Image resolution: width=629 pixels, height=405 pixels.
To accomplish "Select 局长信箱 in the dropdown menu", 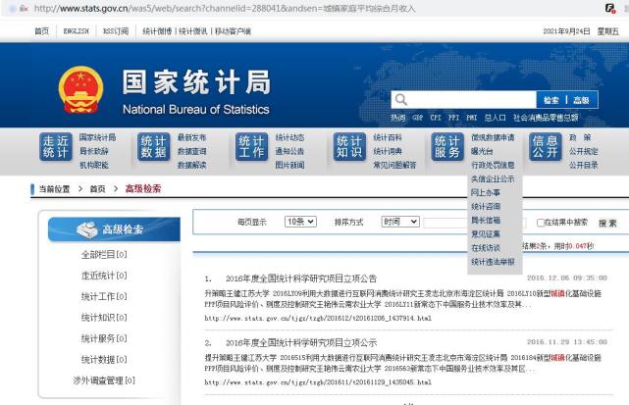I will click(x=486, y=220).
